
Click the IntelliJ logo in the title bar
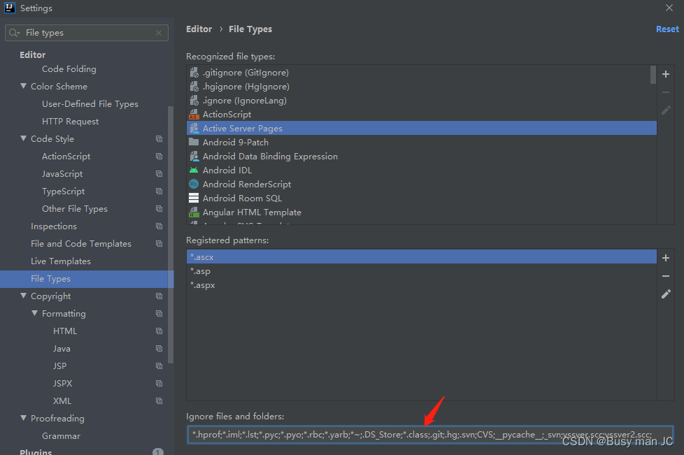(8, 8)
